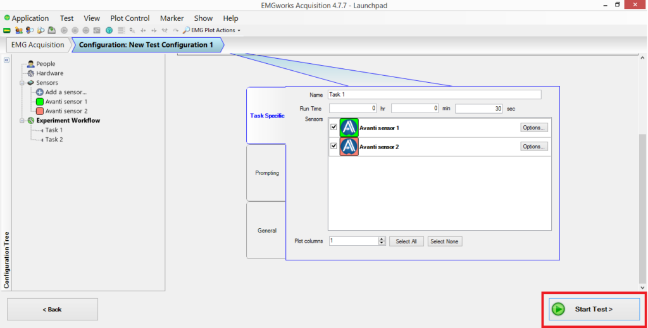Screen dimensions: 648x328
Task: Click the third grayed circle toolbar icon
Action: coord(85,30)
